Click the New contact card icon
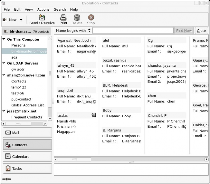 pyautogui.click(x=5, y=20)
